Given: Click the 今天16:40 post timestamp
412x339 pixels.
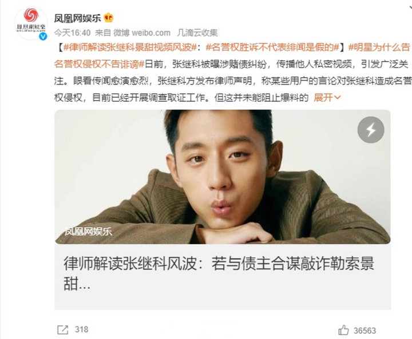Looking at the screenshot, I should pyautogui.click(x=72, y=33).
